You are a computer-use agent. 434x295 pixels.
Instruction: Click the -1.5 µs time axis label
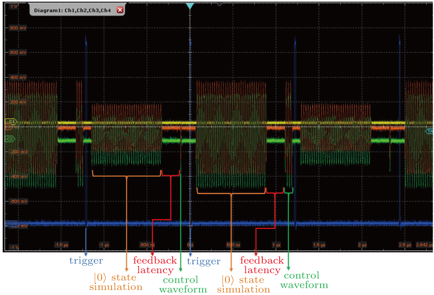point(61,245)
